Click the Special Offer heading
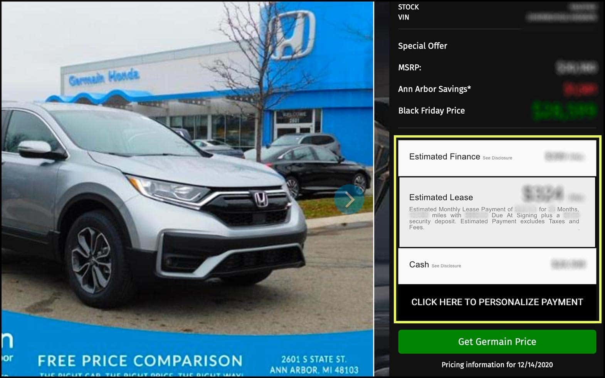The image size is (605, 378). (x=422, y=46)
